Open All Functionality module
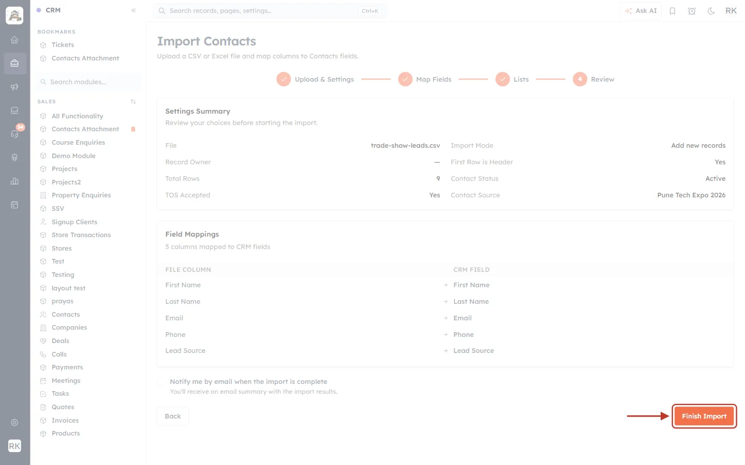 pyautogui.click(x=77, y=116)
